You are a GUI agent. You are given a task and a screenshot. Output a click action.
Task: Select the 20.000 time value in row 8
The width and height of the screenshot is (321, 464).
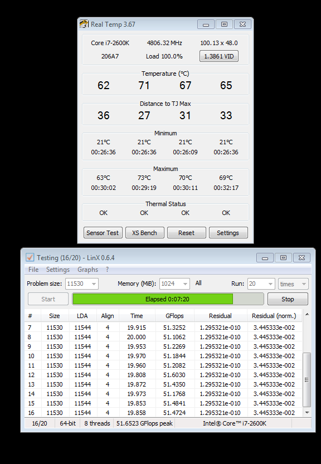pos(137,337)
